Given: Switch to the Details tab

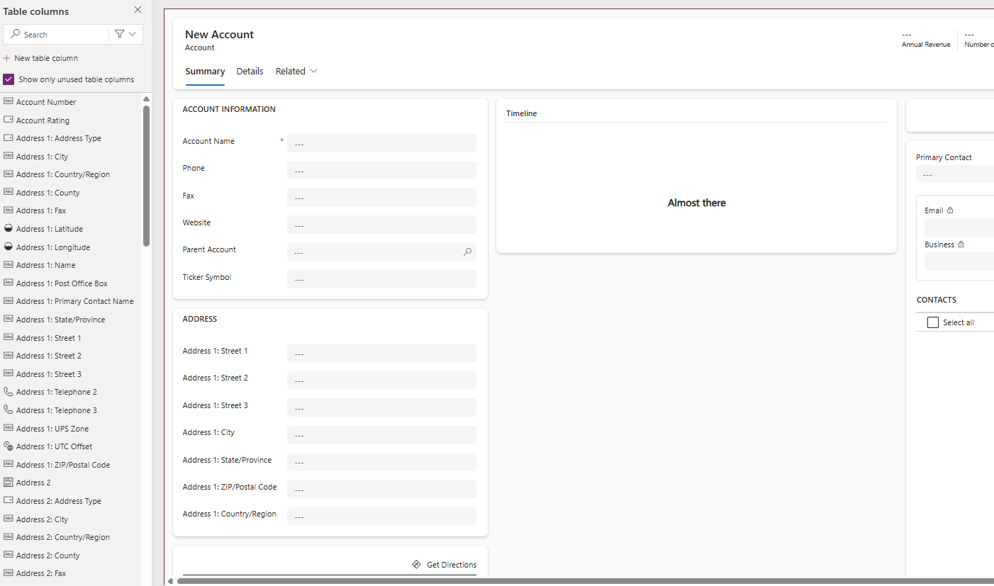Looking at the screenshot, I should [250, 71].
